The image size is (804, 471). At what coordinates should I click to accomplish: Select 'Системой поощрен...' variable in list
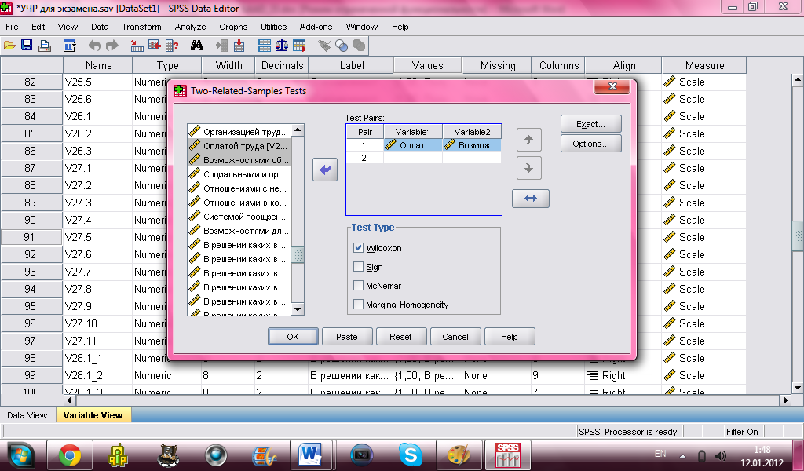239,217
